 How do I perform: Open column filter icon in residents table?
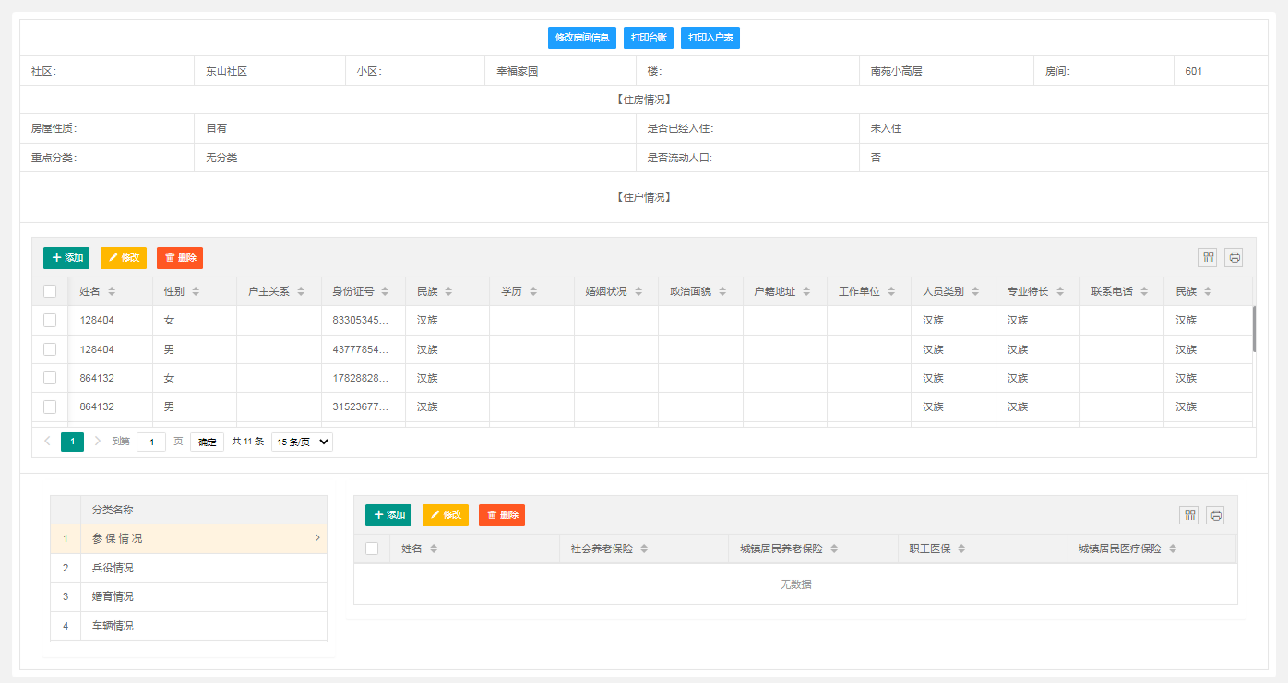click(1207, 257)
